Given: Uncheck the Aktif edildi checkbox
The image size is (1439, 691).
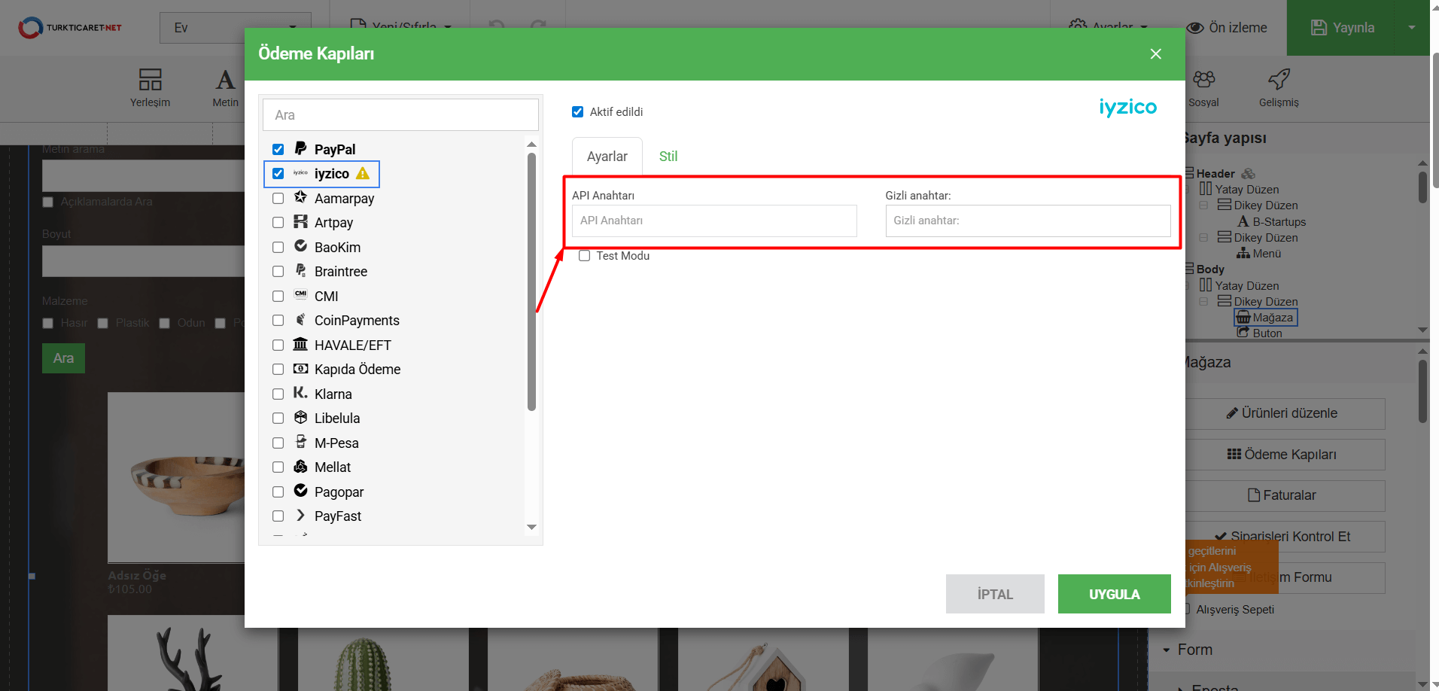Looking at the screenshot, I should [x=577, y=112].
